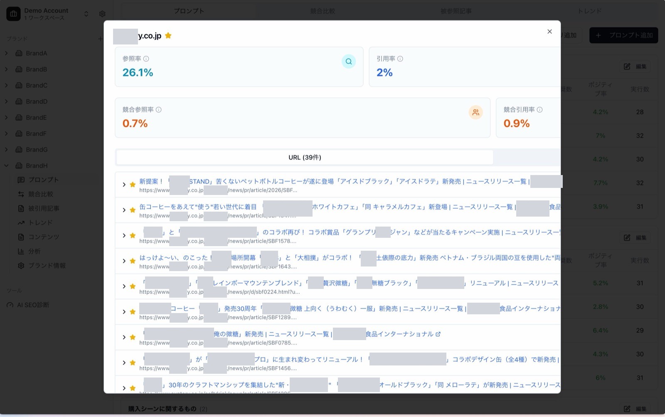Click the Demo Account briefcase icon
Screen dimensions: 665x417
(13, 14)
